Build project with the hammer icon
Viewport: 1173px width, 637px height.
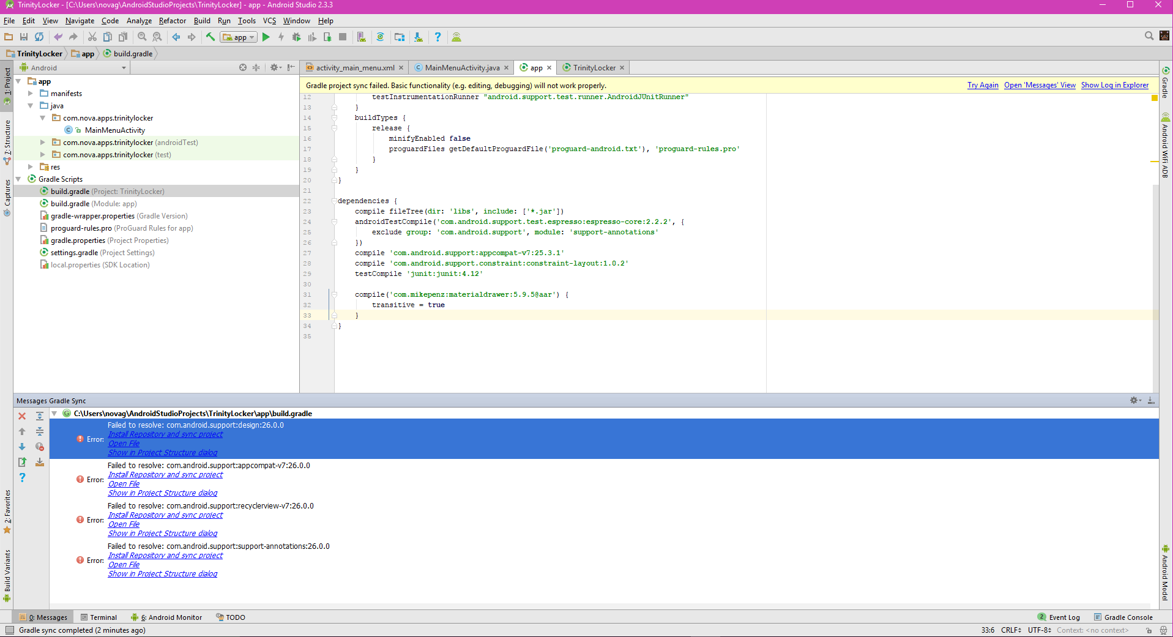(210, 37)
